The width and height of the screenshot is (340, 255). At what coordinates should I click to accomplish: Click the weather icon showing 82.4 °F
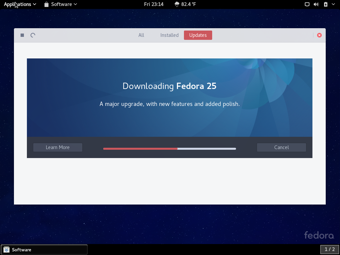[x=177, y=4]
